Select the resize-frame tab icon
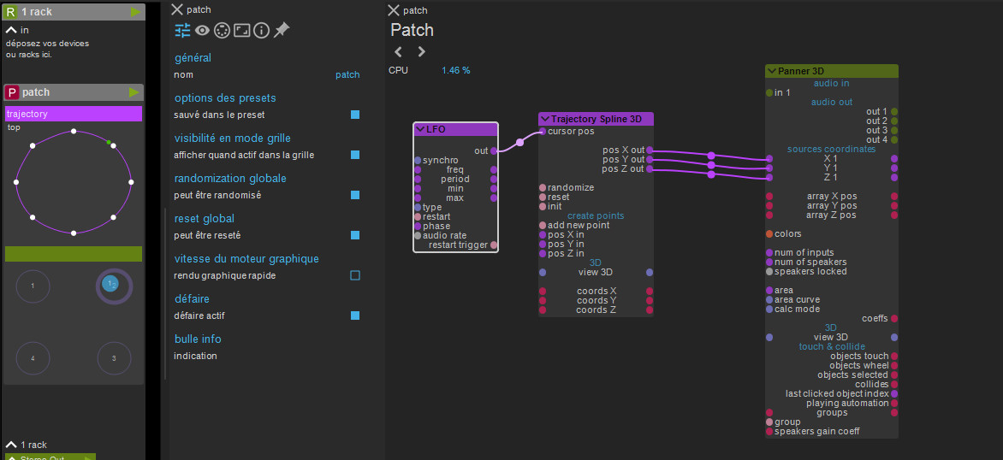The height and width of the screenshot is (460, 1003). click(241, 30)
